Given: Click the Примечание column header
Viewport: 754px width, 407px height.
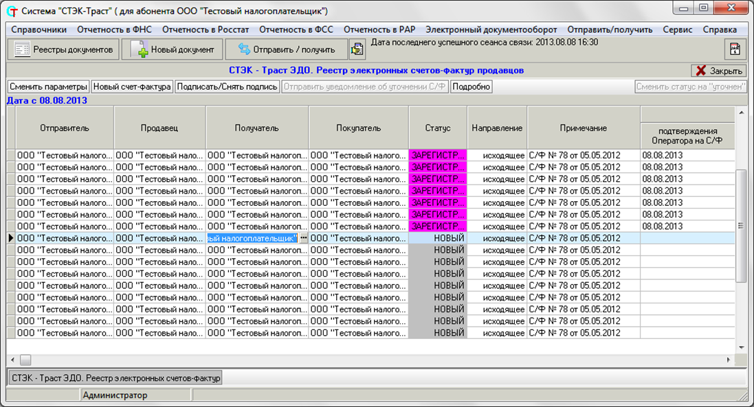Looking at the screenshot, I should point(584,128).
